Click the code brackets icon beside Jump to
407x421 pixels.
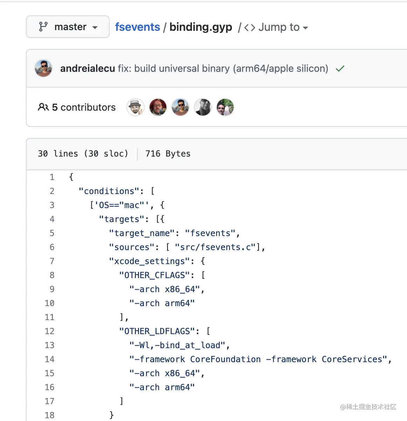tap(250, 28)
